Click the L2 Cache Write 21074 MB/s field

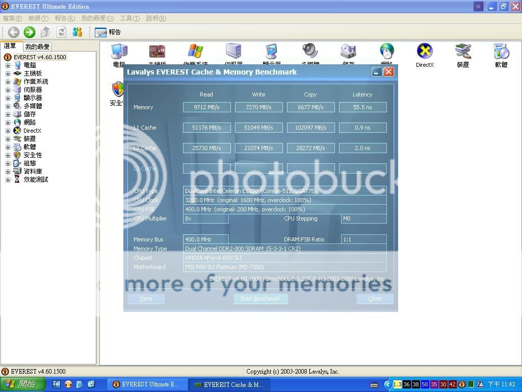pyautogui.click(x=258, y=148)
